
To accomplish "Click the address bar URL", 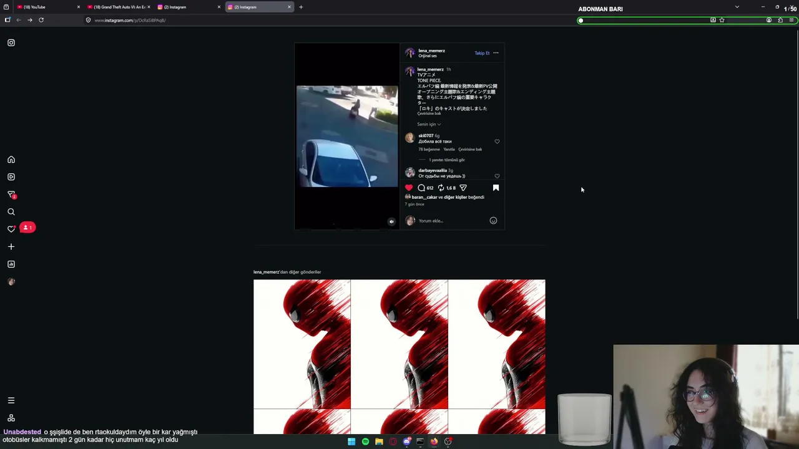I will click(130, 20).
